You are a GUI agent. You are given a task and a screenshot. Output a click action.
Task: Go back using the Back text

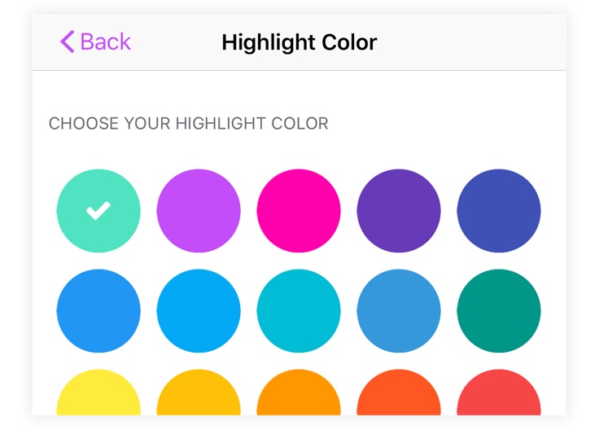(x=106, y=42)
